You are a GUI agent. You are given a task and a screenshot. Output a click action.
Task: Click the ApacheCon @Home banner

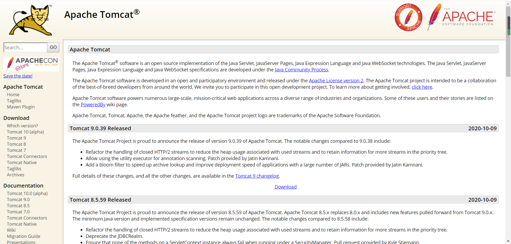(x=31, y=64)
